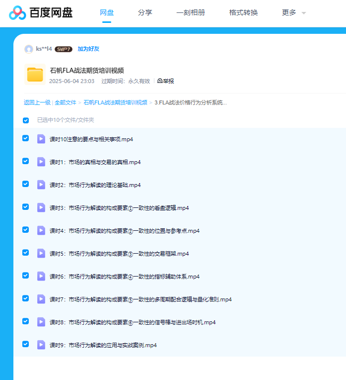Click the video icon for 课时9 file
The height and width of the screenshot is (380, 346).
coord(41,345)
